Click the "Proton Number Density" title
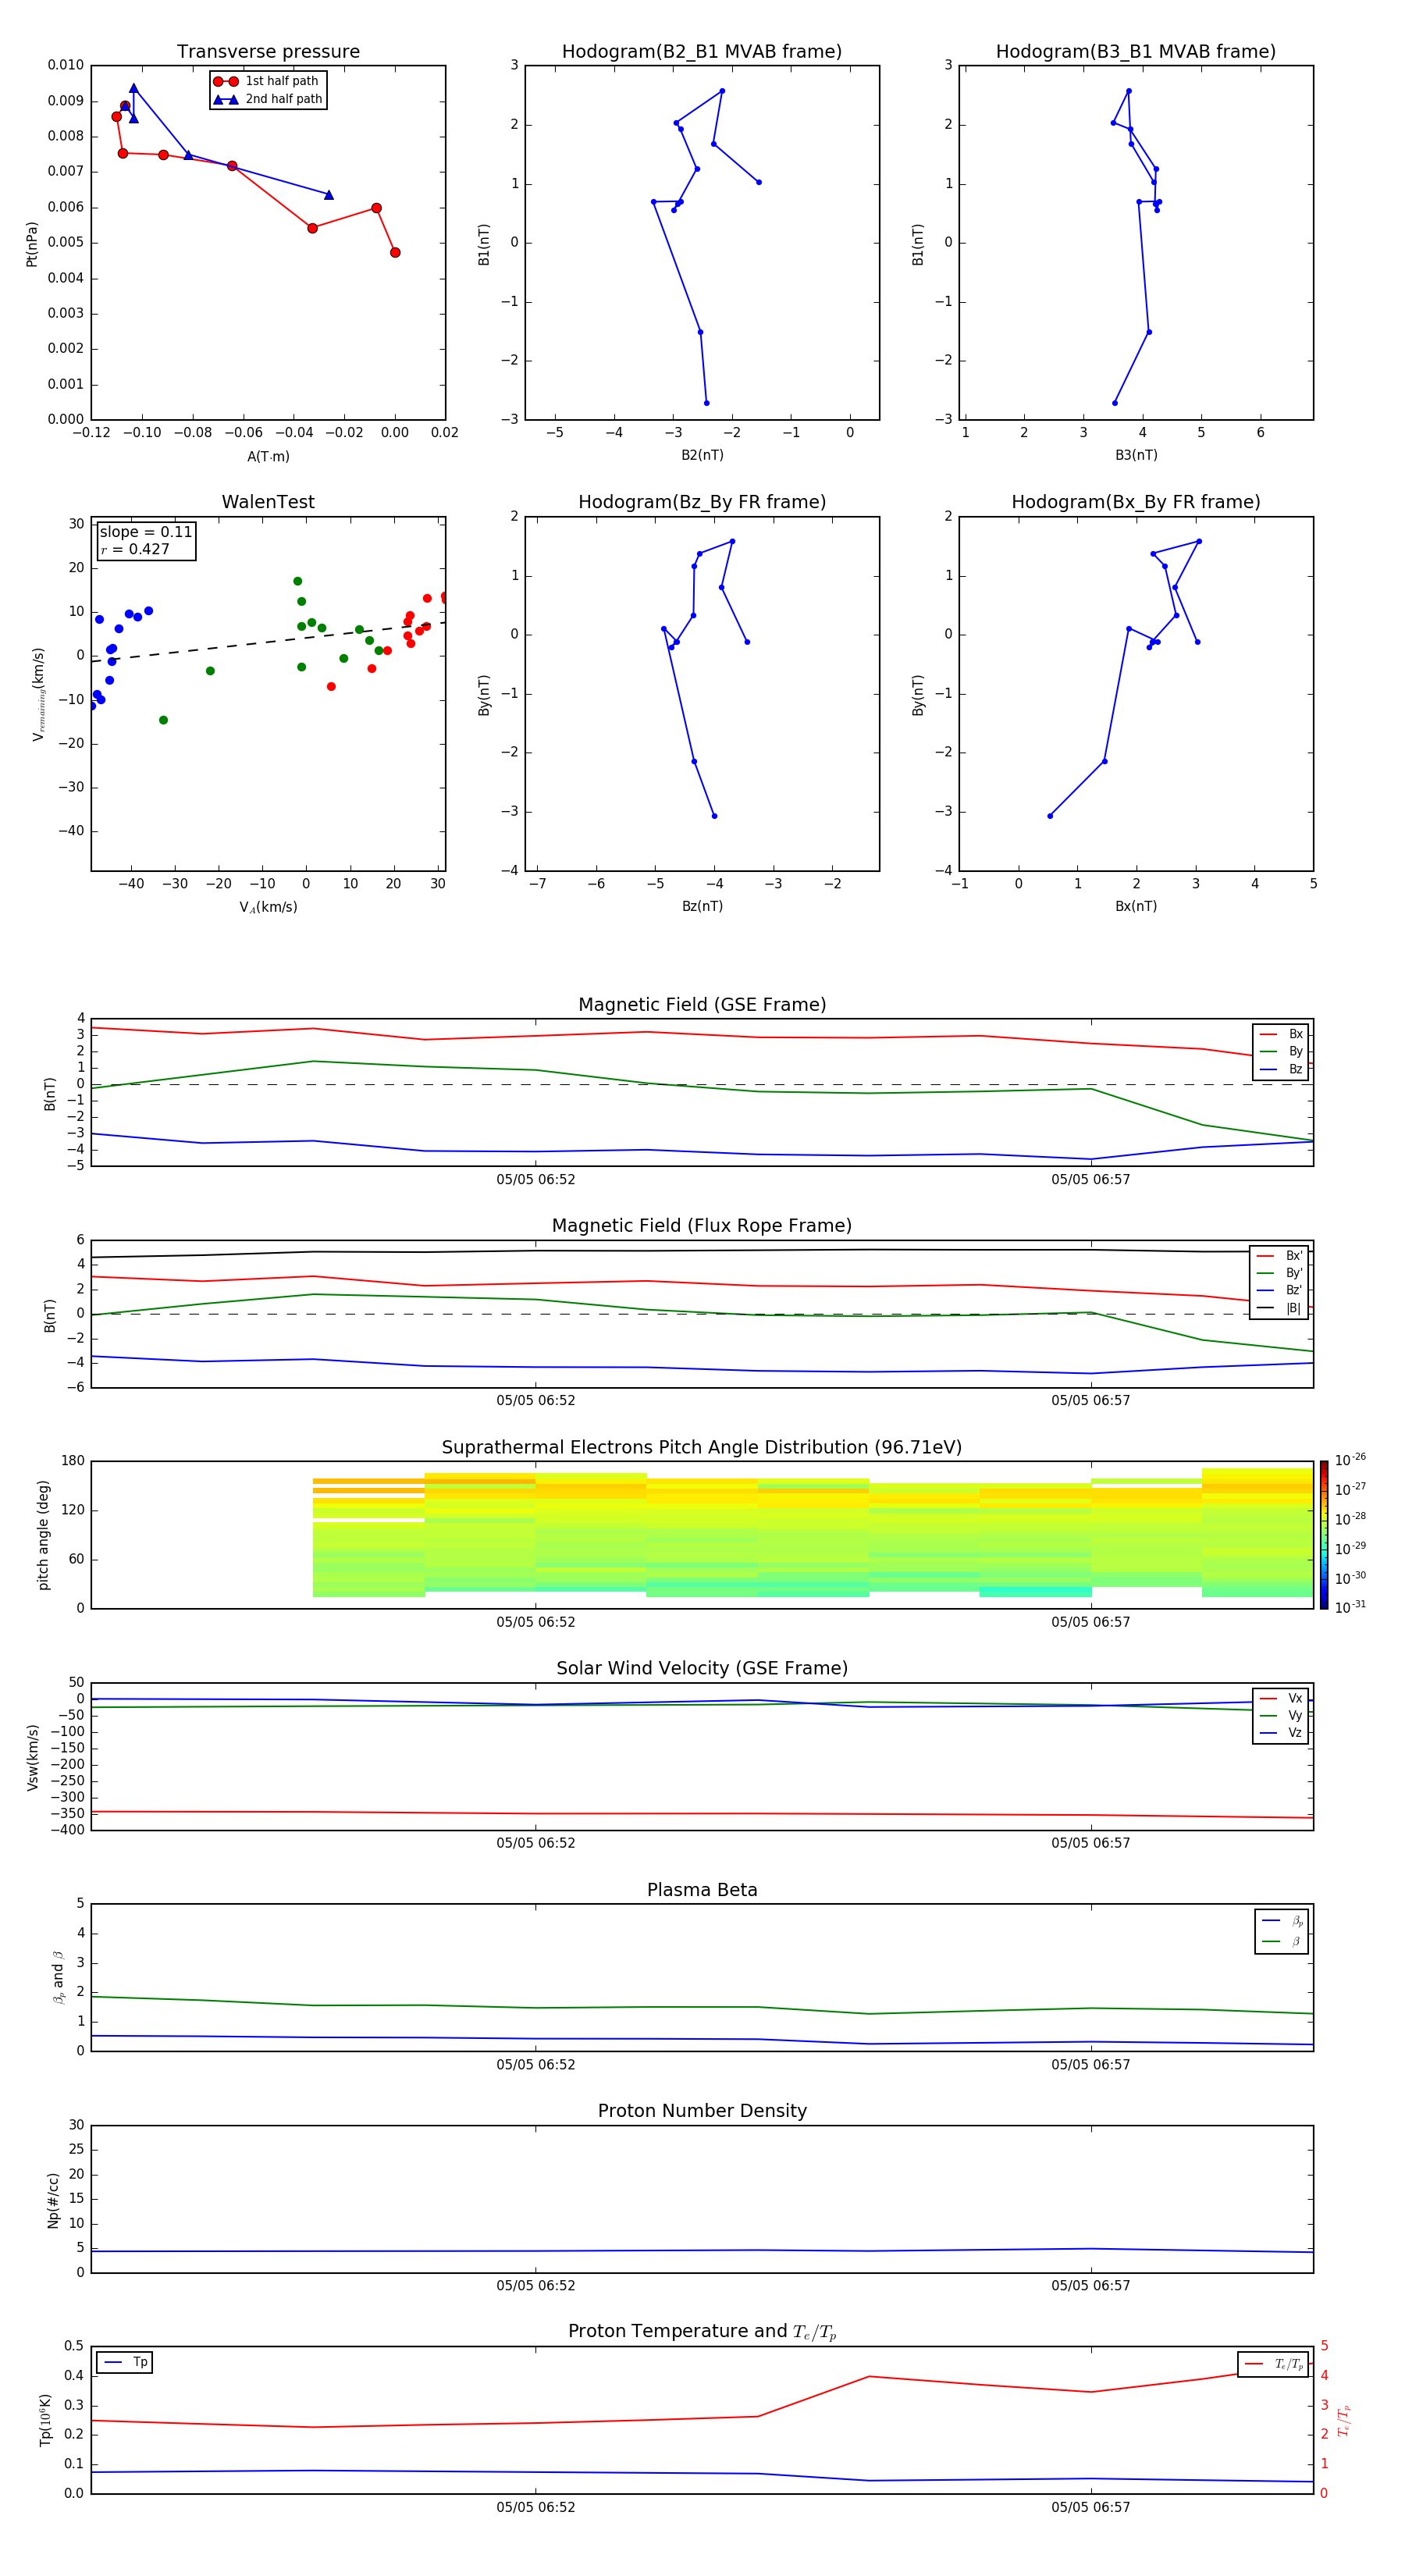This screenshot has height=2576, width=1405. coord(702,2111)
